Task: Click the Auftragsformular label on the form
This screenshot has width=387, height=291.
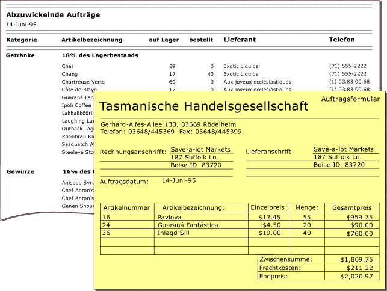Action: tap(350, 99)
